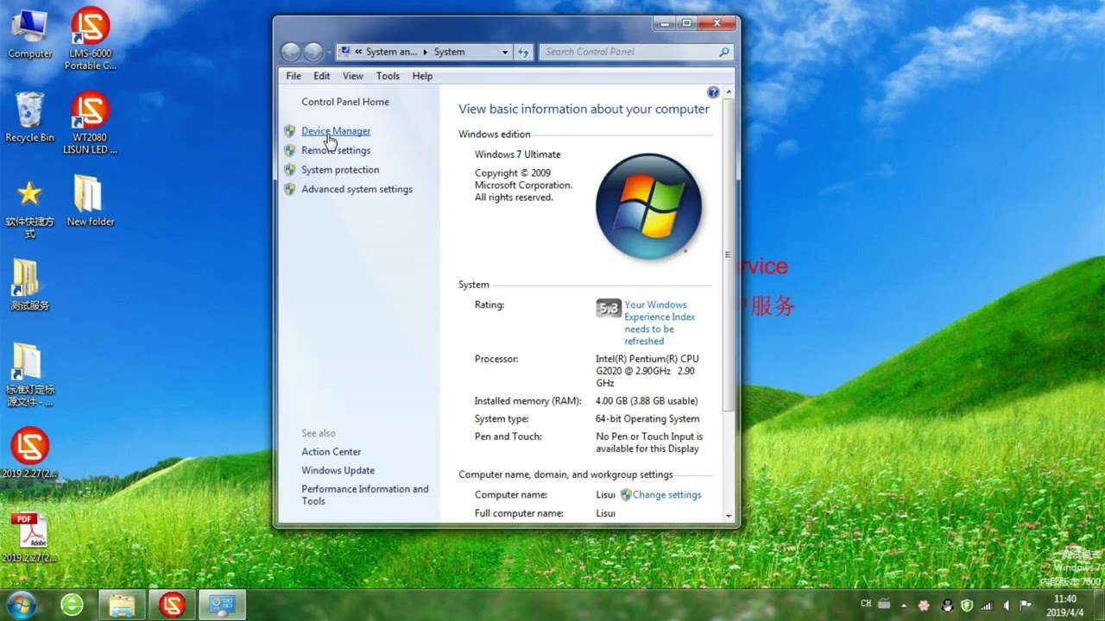
Task: Open Performance Information and Tools
Action: 365,495
